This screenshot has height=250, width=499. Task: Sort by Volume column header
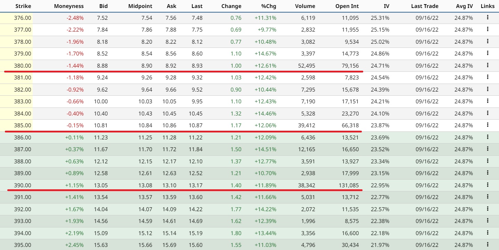pyautogui.click(x=305, y=6)
